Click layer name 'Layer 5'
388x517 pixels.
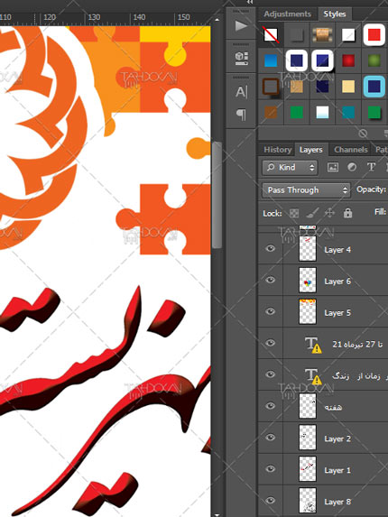point(337,313)
